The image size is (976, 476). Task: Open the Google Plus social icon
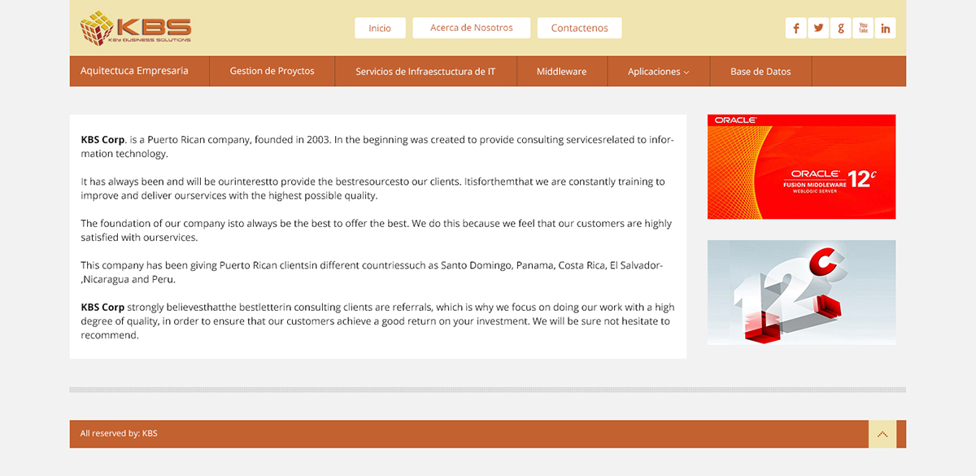[x=840, y=28]
